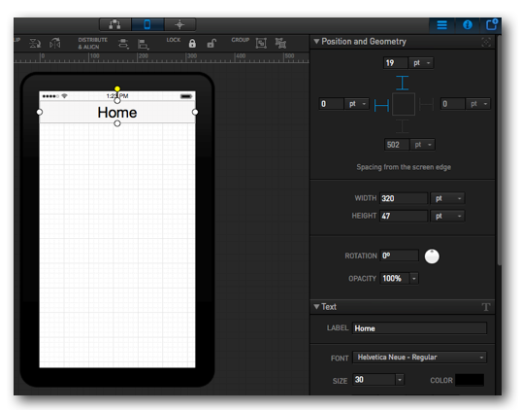Click the bottom resize handle of the title bar

117,123
